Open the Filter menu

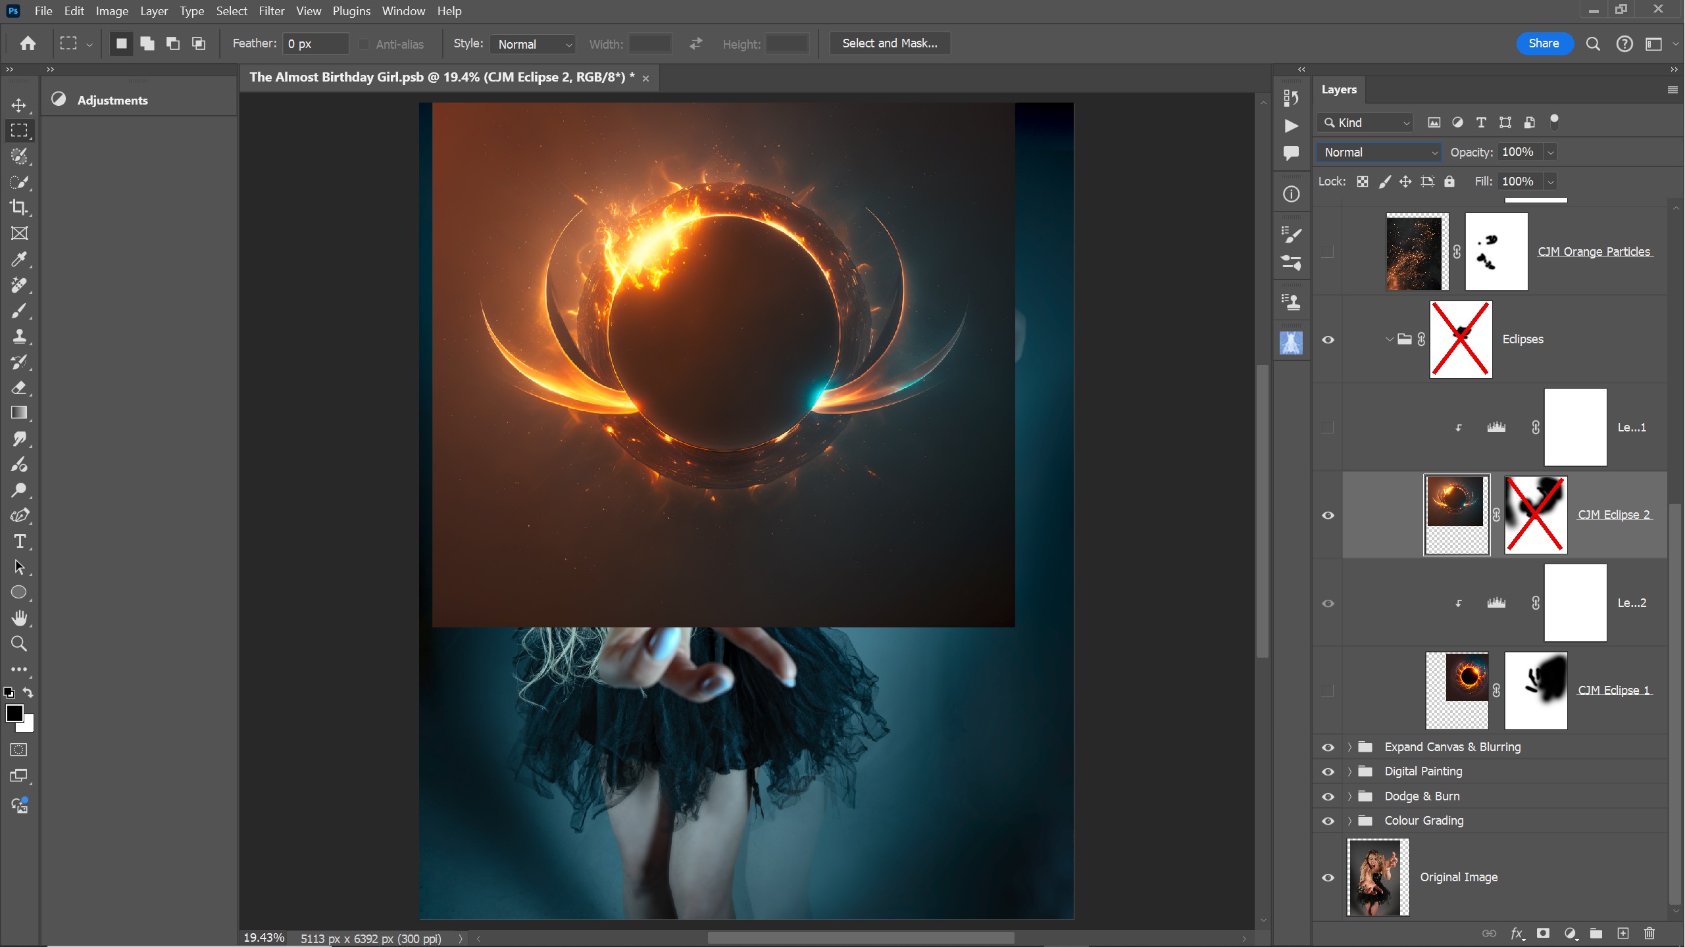[271, 11]
